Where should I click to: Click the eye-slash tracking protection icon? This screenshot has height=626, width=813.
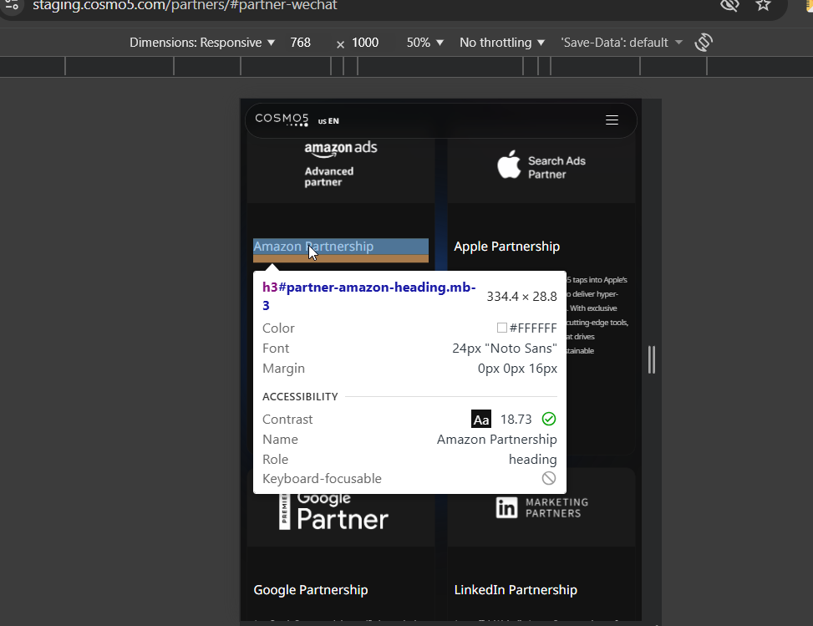click(x=729, y=5)
